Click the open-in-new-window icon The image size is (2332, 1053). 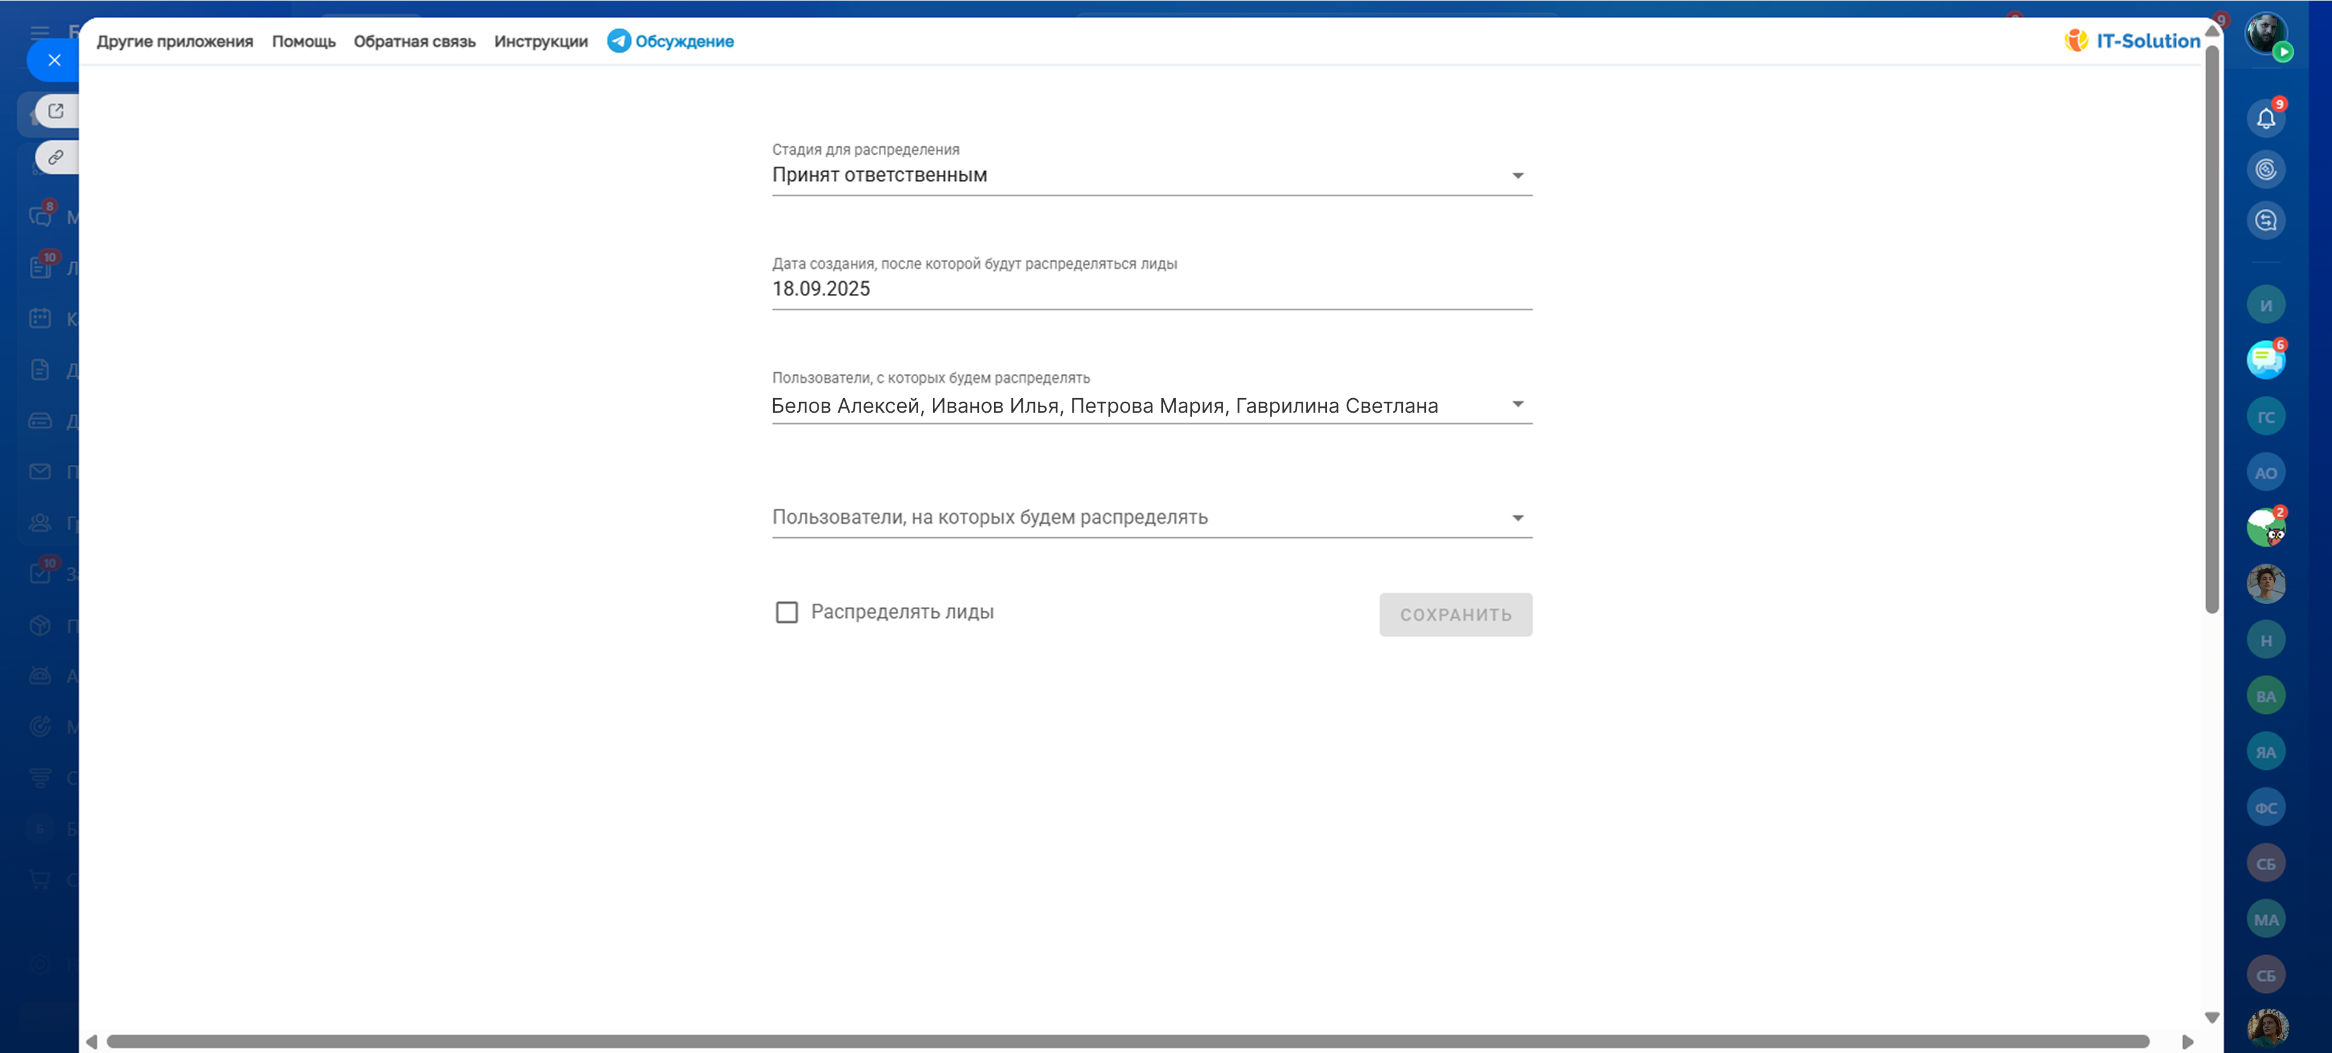click(x=56, y=111)
